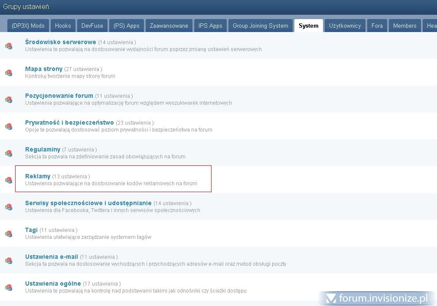Image resolution: width=437 pixels, height=306 pixels.
Task: Click the icon beside Serwisy społecznościowe
Action: [x=9, y=207]
